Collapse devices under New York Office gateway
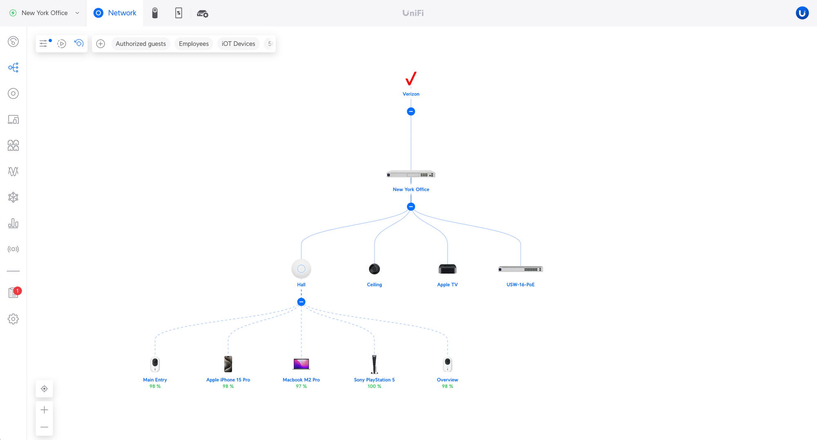This screenshot has width=817, height=440. tap(411, 207)
